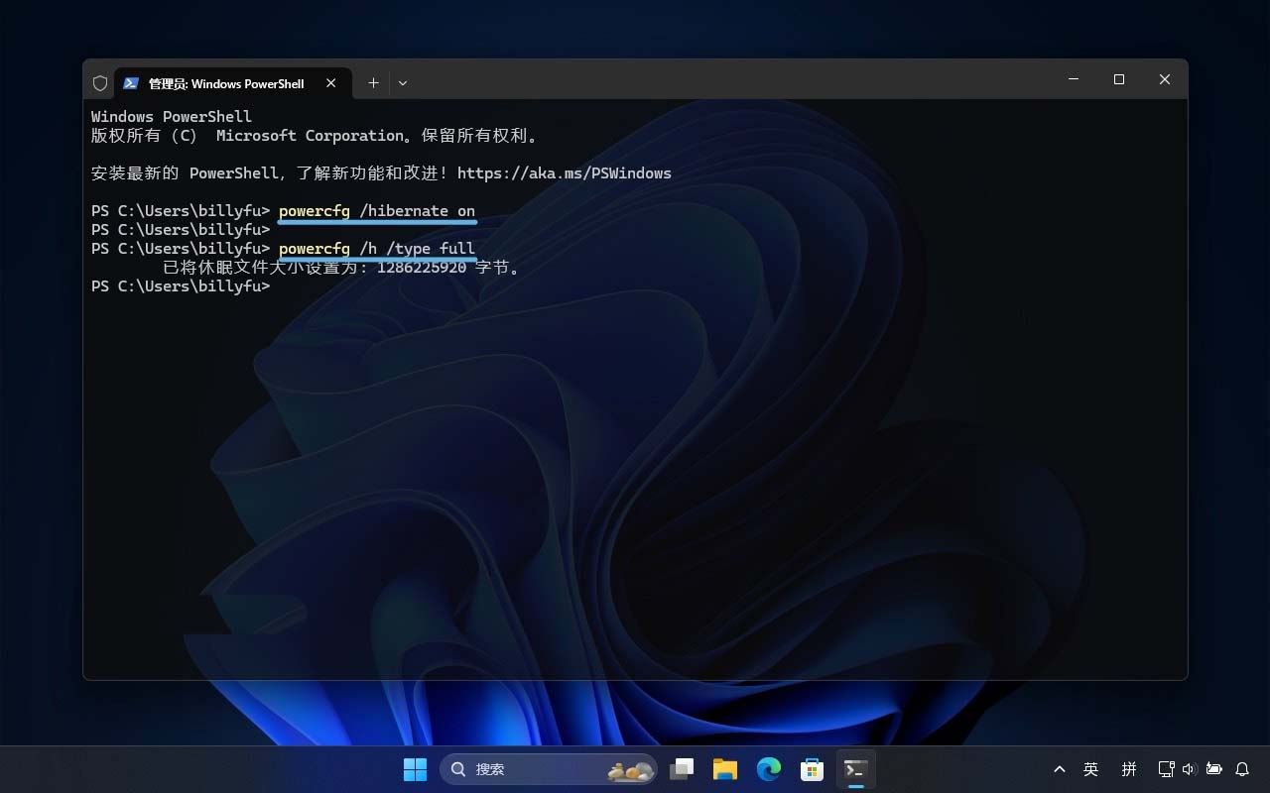The height and width of the screenshot is (793, 1270).
Task: Open a new terminal tab with plus button
Action: [x=373, y=83]
